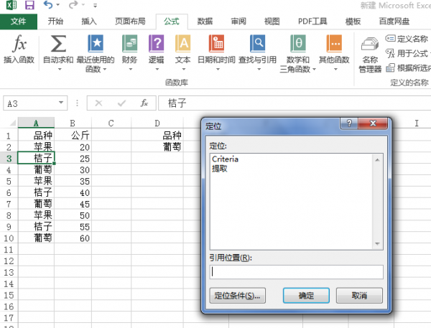Screen dimensions: 431x328
Task: Open Recently Used functions star book icon
Action: [96, 43]
